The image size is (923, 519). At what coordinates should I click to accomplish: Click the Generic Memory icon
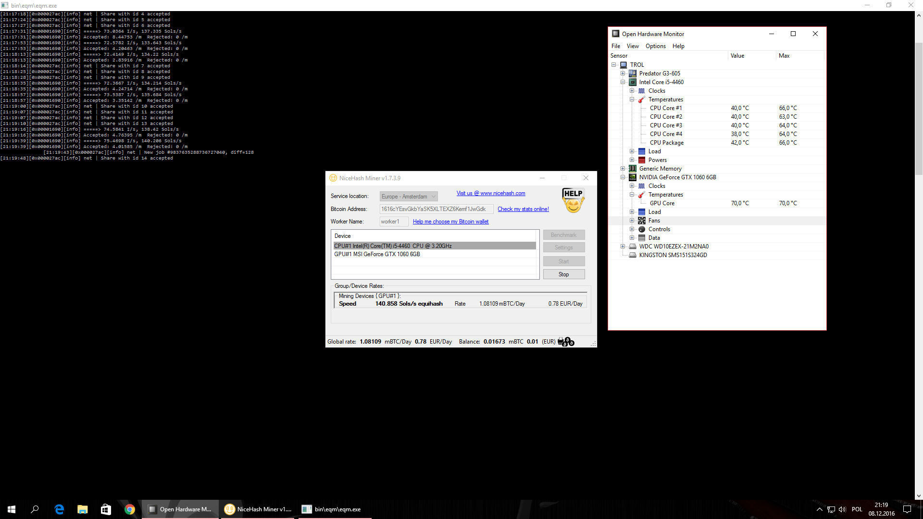pyautogui.click(x=633, y=169)
